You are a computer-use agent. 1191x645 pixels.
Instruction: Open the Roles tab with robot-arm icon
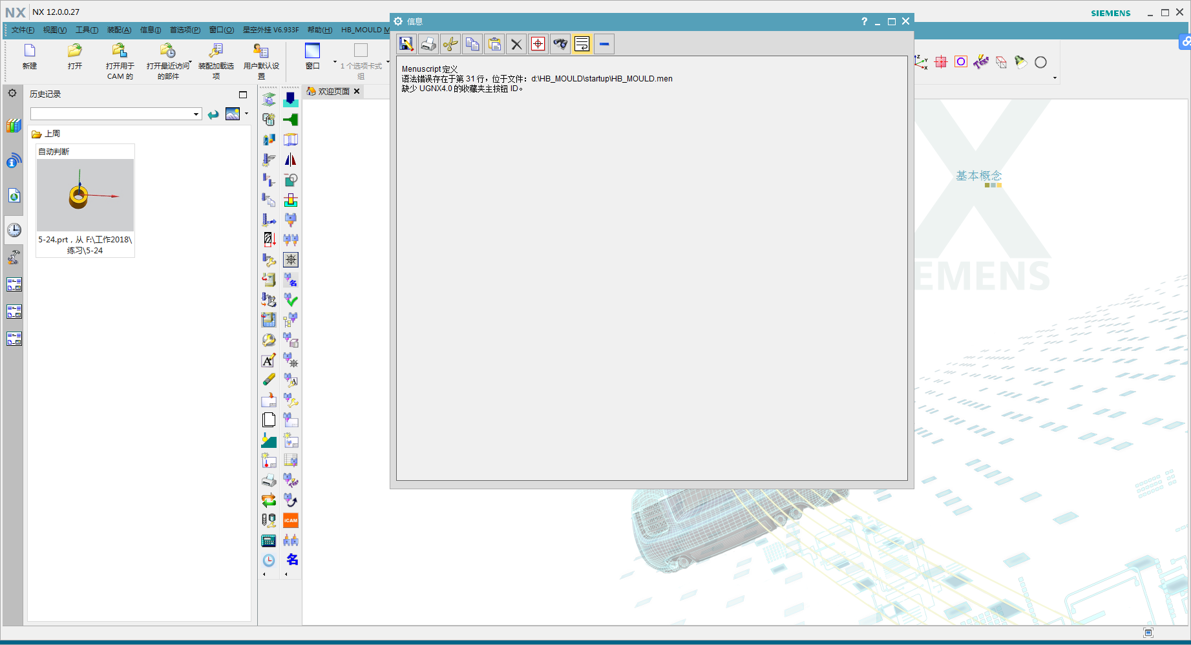click(x=14, y=257)
